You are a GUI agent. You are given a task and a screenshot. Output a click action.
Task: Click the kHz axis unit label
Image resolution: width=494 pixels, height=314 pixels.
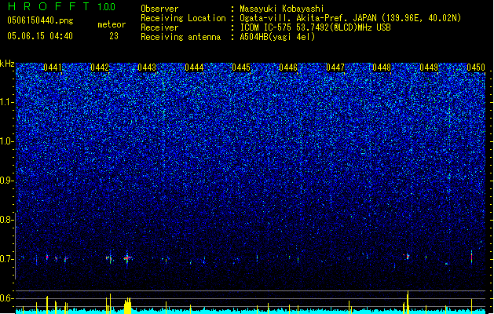(x=7, y=64)
